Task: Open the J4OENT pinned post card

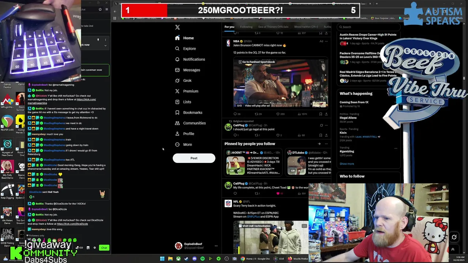Action: pyautogui.click(x=253, y=163)
